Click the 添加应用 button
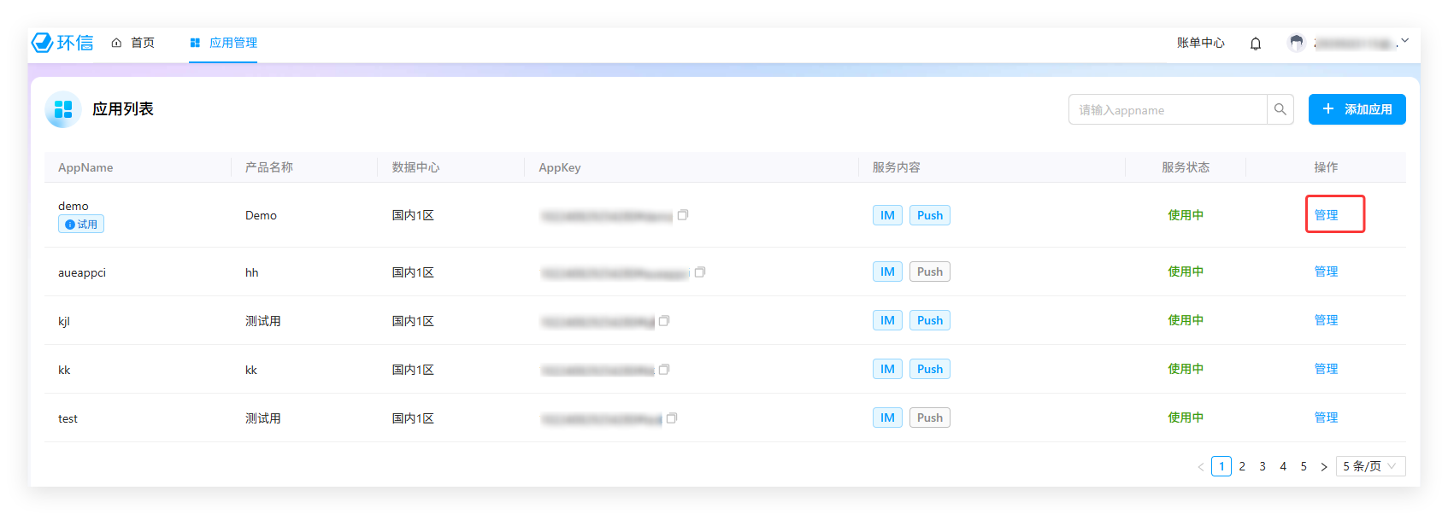The image size is (1448, 514). click(1357, 109)
